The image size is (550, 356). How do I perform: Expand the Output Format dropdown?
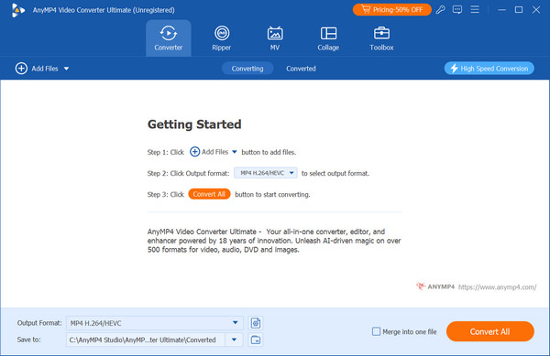[236, 323]
